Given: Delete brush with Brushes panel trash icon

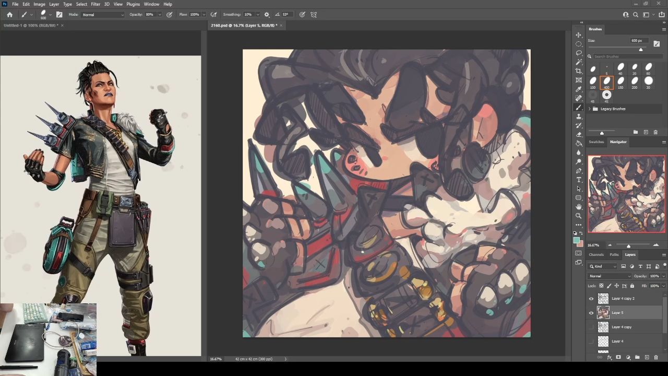Looking at the screenshot, I should point(655,132).
